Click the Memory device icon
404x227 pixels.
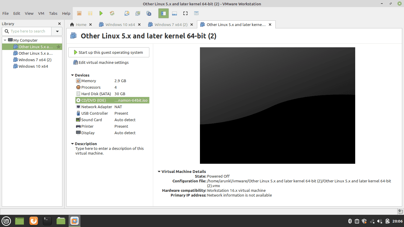tap(78, 81)
